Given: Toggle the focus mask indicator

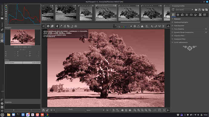Looking at the screenshot, I should pos(135,26).
